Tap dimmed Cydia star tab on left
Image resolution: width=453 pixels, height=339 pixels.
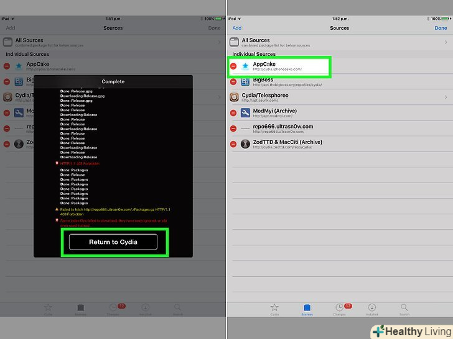point(48,310)
